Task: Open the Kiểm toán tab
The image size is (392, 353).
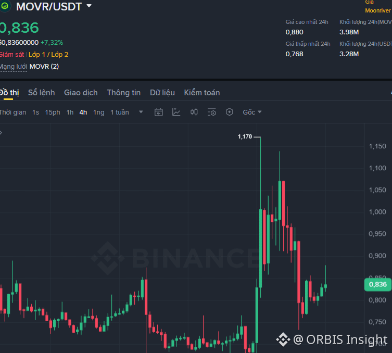Action: point(202,93)
